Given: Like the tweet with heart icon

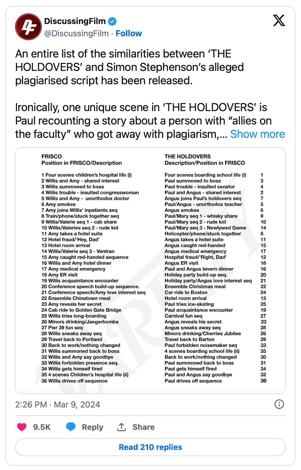Looking at the screenshot, I should click(x=22, y=427).
